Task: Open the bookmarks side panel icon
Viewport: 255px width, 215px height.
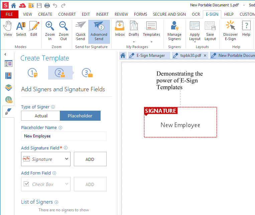Action: coord(8,76)
